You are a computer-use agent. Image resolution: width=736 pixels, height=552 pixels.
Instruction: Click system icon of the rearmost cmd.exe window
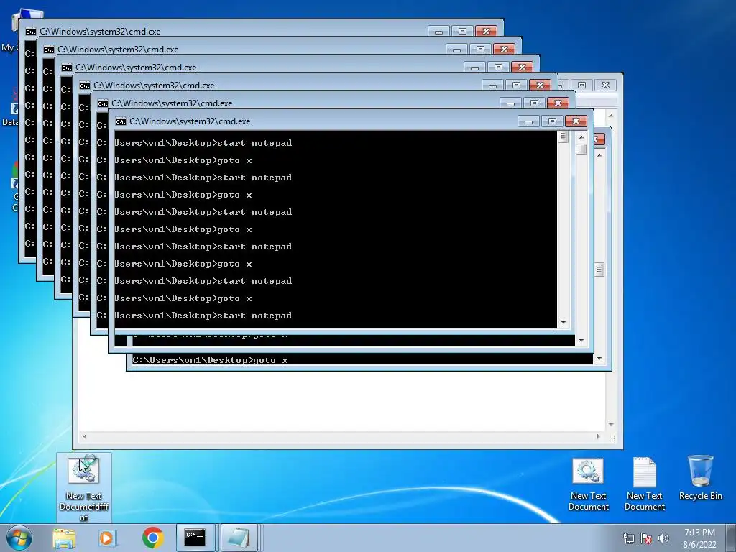[30, 32]
